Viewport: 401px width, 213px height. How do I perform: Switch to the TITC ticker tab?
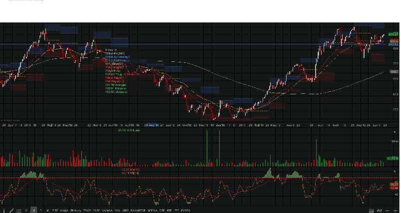(55, 211)
